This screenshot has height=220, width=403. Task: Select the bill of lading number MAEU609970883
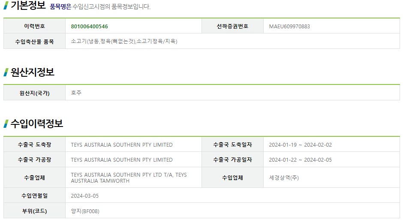(x=289, y=27)
